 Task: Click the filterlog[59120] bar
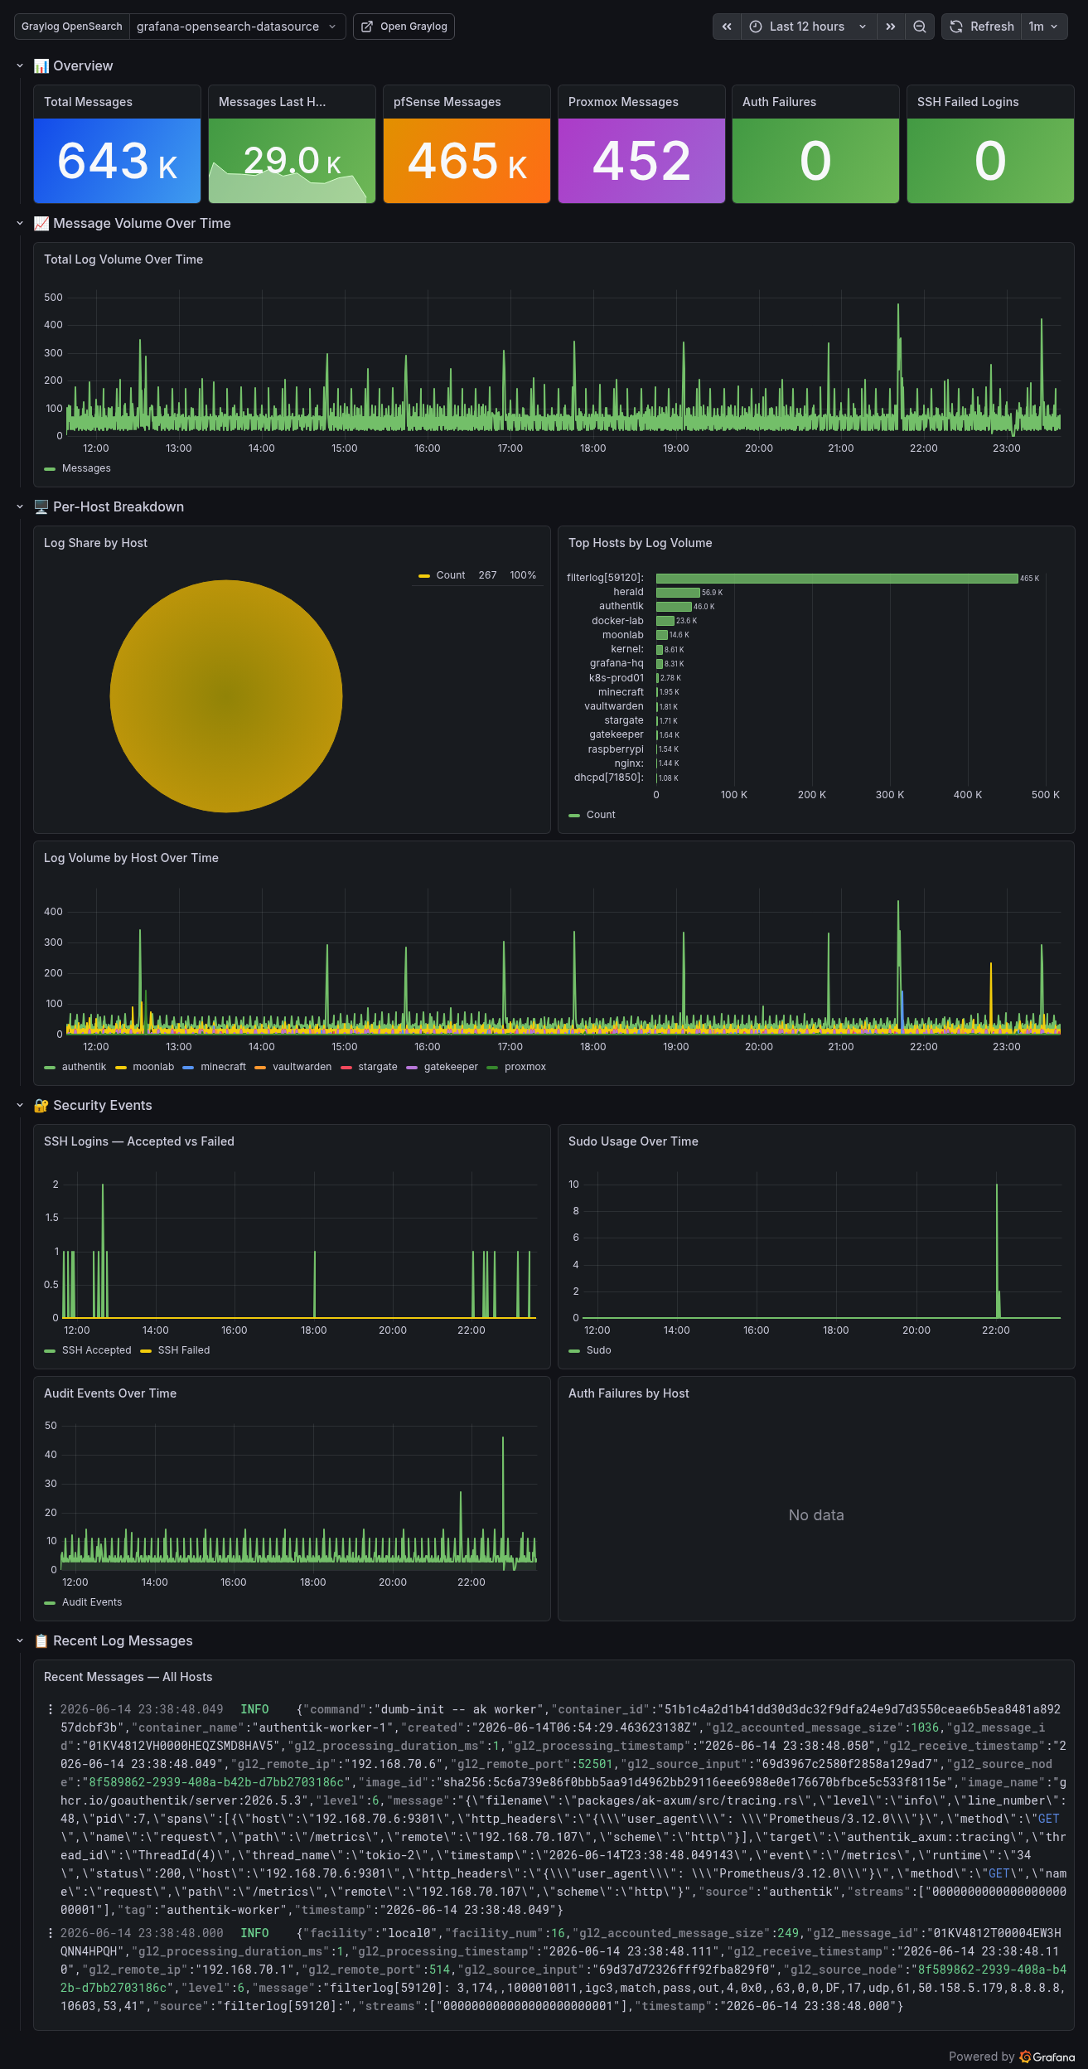coord(837,579)
